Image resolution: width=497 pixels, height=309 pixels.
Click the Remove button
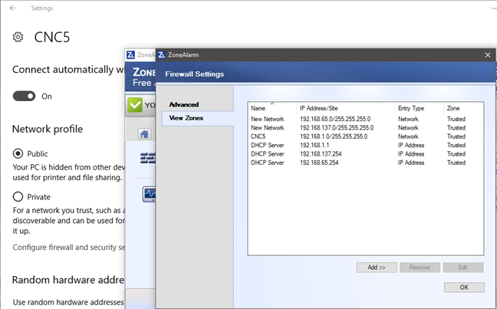[x=420, y=267]
